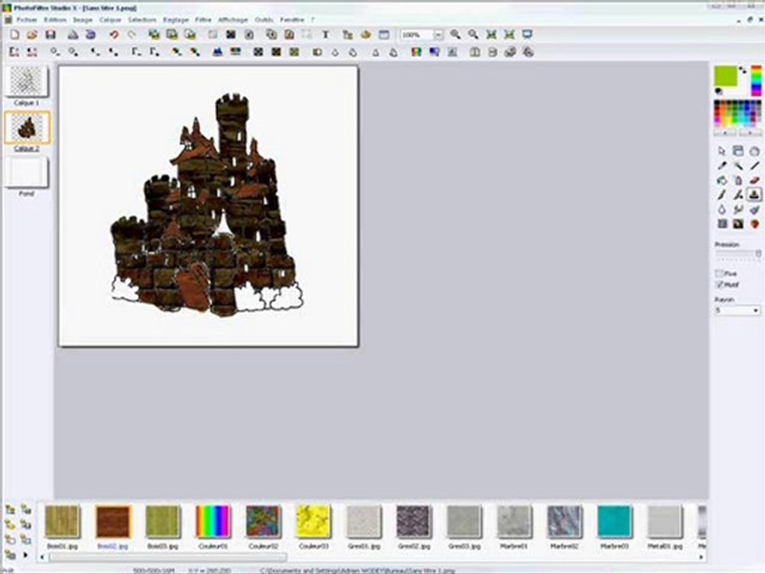Select the strawberry art brush tool

(x=755, y=224)
